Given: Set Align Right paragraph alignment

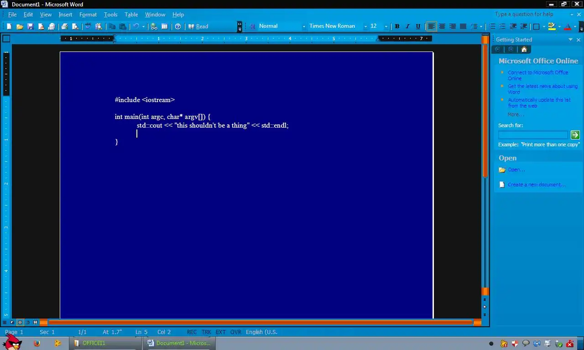Looking at the screenshot, I should pos(452,26).
